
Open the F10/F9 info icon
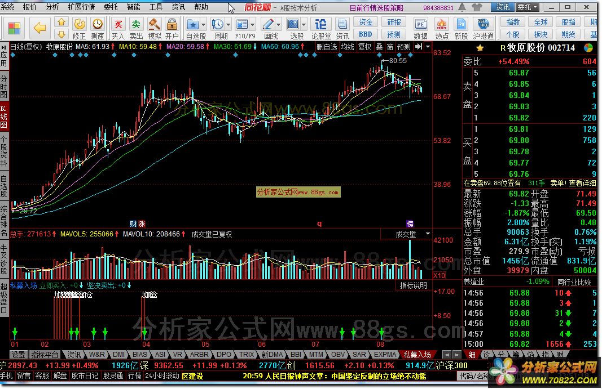(x=242, y=25)
